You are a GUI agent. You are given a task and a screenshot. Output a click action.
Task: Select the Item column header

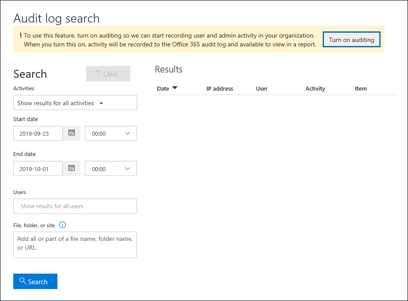[x=361, y=88]
